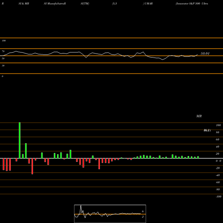This screenshot has width=223, height=223.
Task: Click the '(5,5' parameter text in header
Action: click(x=114, y=4)
